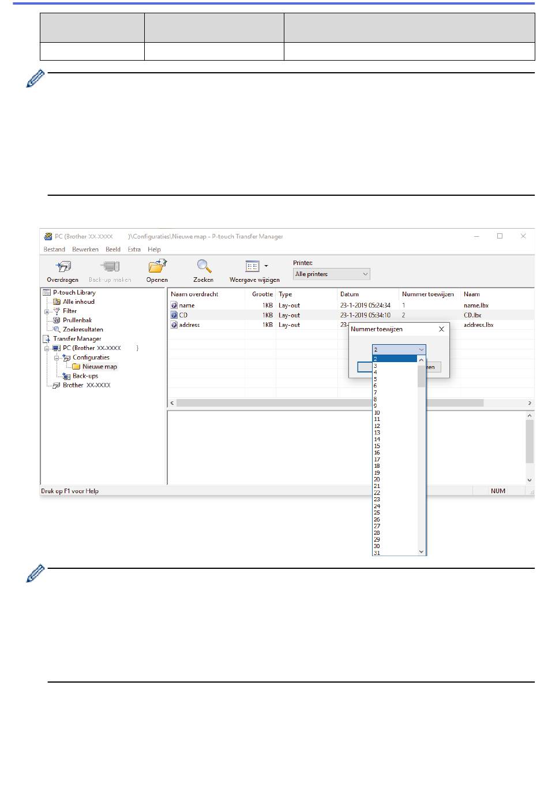The image size is (548, 801).
Task: Click the Overdragen transfer toolbar icon
Action: (62, 266)
